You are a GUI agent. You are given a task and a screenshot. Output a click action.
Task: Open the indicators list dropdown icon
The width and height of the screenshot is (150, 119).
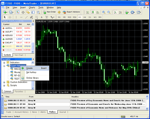coord(127,12)
